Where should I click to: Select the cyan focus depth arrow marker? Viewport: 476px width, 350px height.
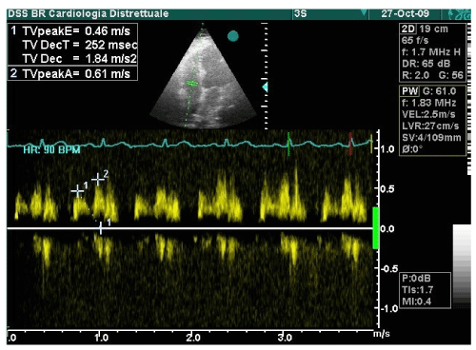[265, 87]
